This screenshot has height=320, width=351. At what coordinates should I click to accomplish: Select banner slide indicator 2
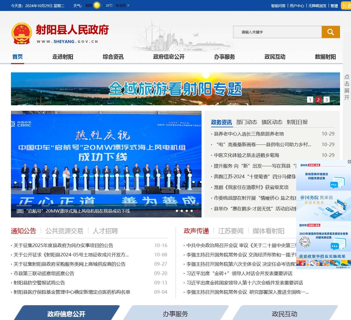pos(318,100)
